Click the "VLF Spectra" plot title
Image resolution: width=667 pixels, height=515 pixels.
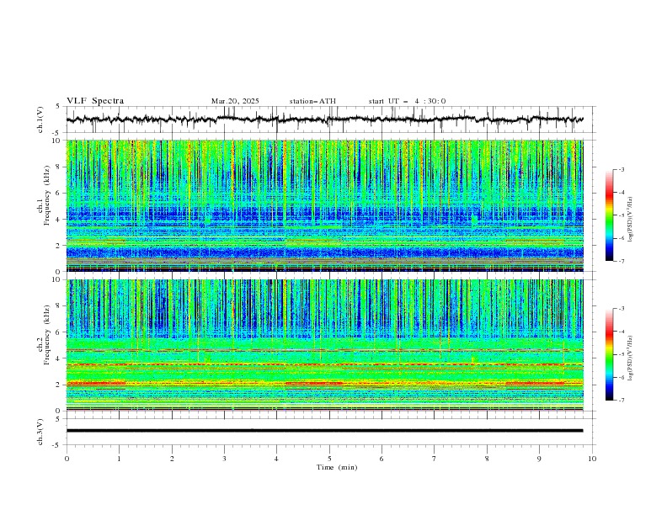pyautogui.click(x=95, y=101)
